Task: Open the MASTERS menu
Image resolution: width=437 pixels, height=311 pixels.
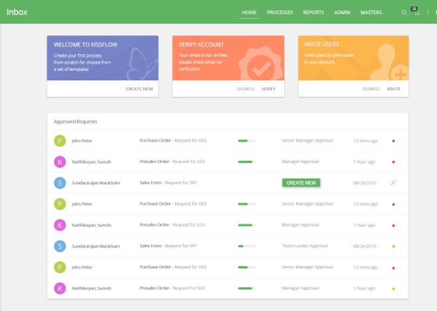Action: tap(371, 13)
